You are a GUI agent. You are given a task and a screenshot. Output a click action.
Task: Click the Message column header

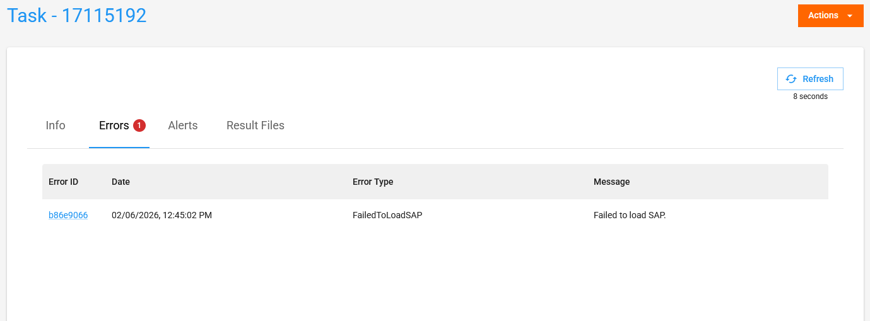pyautogui.click(x=611, y=182)
